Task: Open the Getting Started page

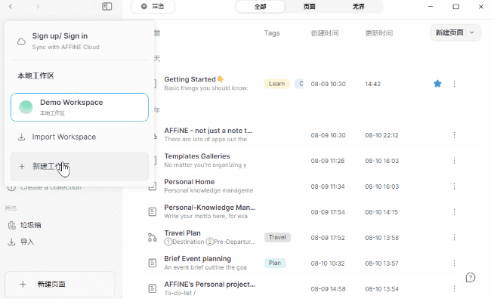Action: [194, 79]
